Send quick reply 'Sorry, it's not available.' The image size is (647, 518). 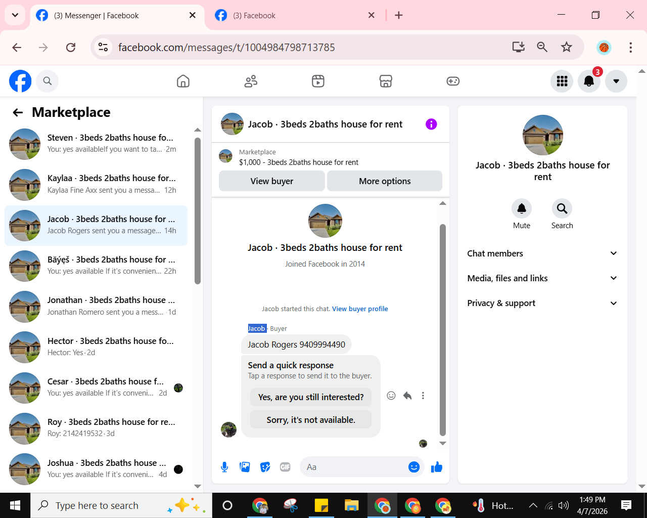tap(311, 420)
